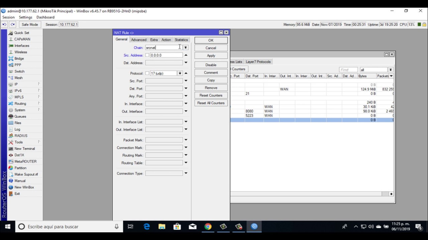428x240 pixels.
Task: Click the lock icon near CPU
Action: pos(424,24)
